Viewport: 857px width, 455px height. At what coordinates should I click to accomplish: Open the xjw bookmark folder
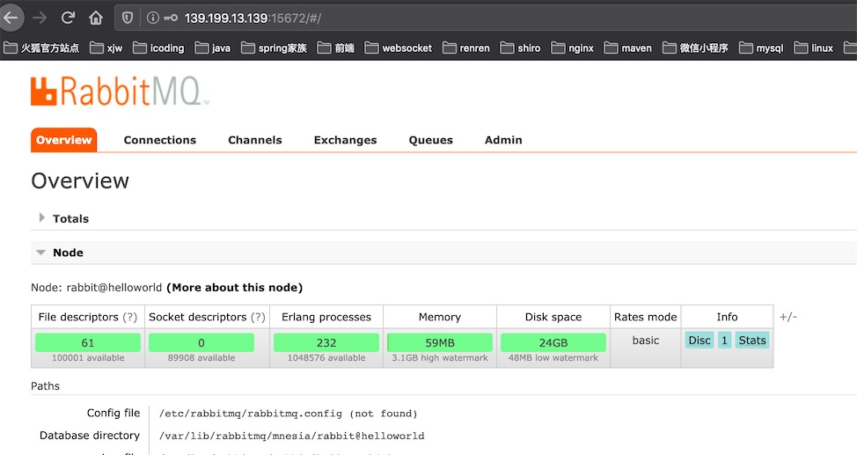(106, 48)
